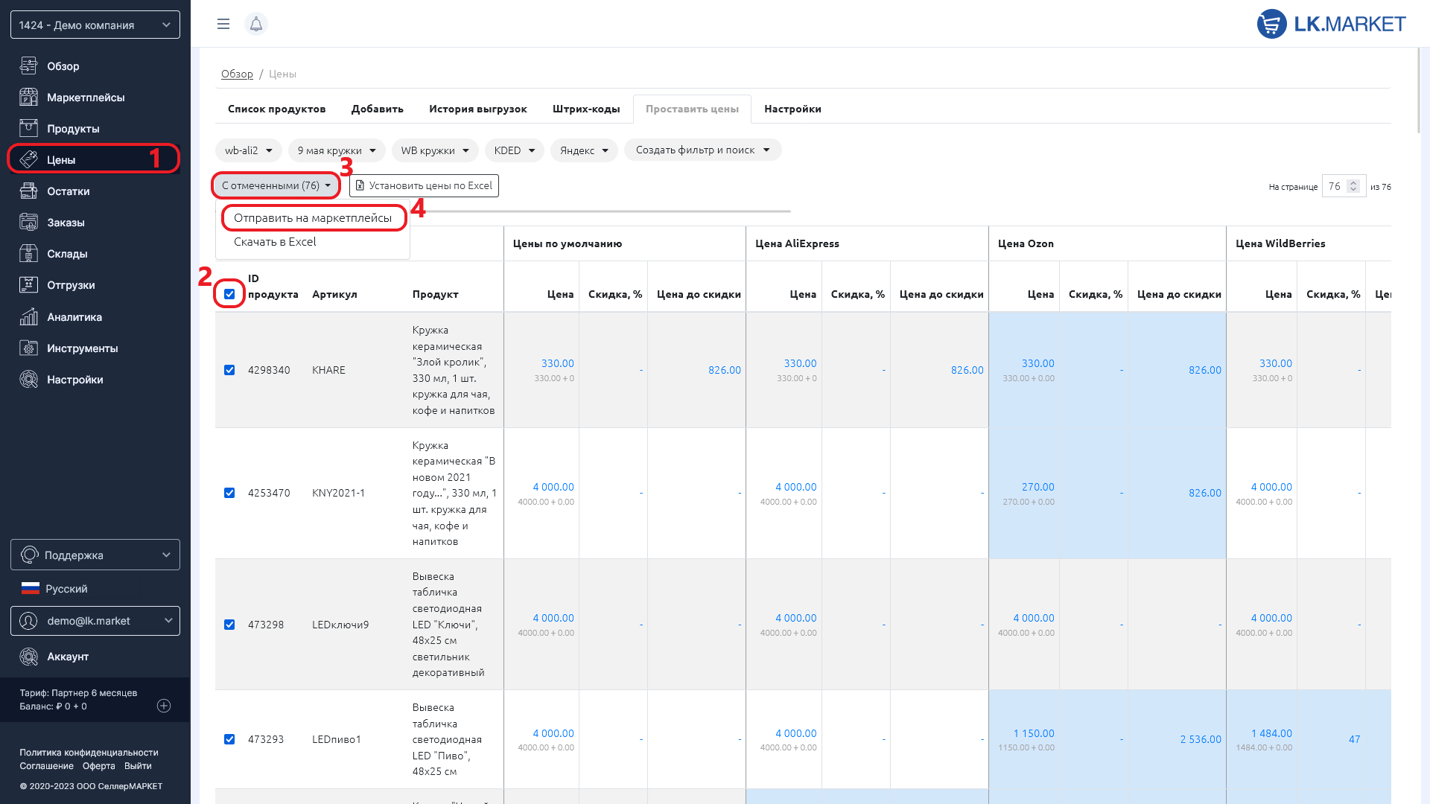Viewport: 1430px width, 804px height.
Task: Open the Остатки sidebar icon
Action: tap(28, 191)
